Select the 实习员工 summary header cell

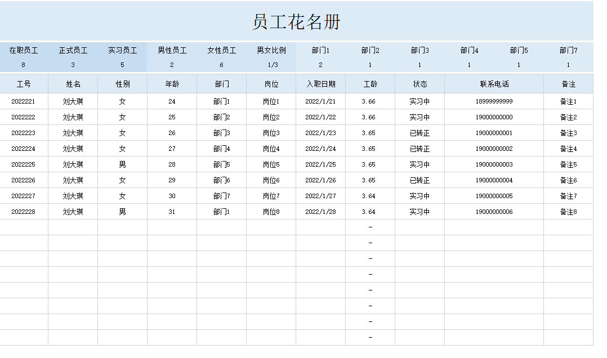click(123, 51)
